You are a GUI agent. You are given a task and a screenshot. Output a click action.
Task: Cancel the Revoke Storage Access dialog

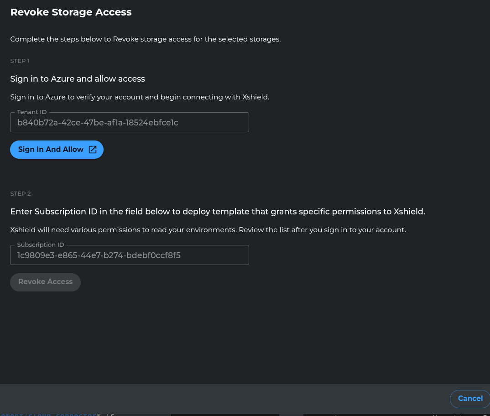pyautogui.click(x=470, y=399)
